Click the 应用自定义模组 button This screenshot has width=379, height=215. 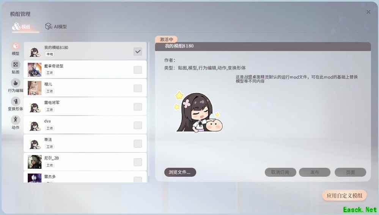pos(344,196)
